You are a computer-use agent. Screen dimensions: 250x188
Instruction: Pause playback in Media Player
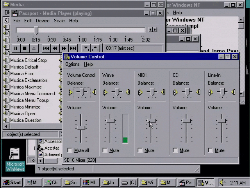(x=16, y=48)
